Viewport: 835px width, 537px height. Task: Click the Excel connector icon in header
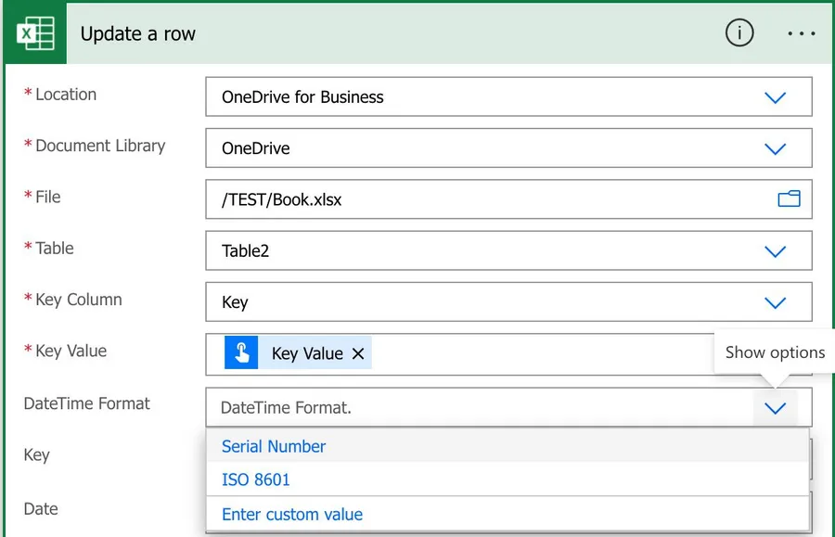35,33
